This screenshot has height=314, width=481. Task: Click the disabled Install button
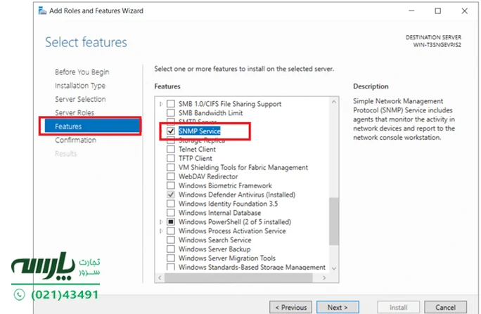(x=399, y=307)
